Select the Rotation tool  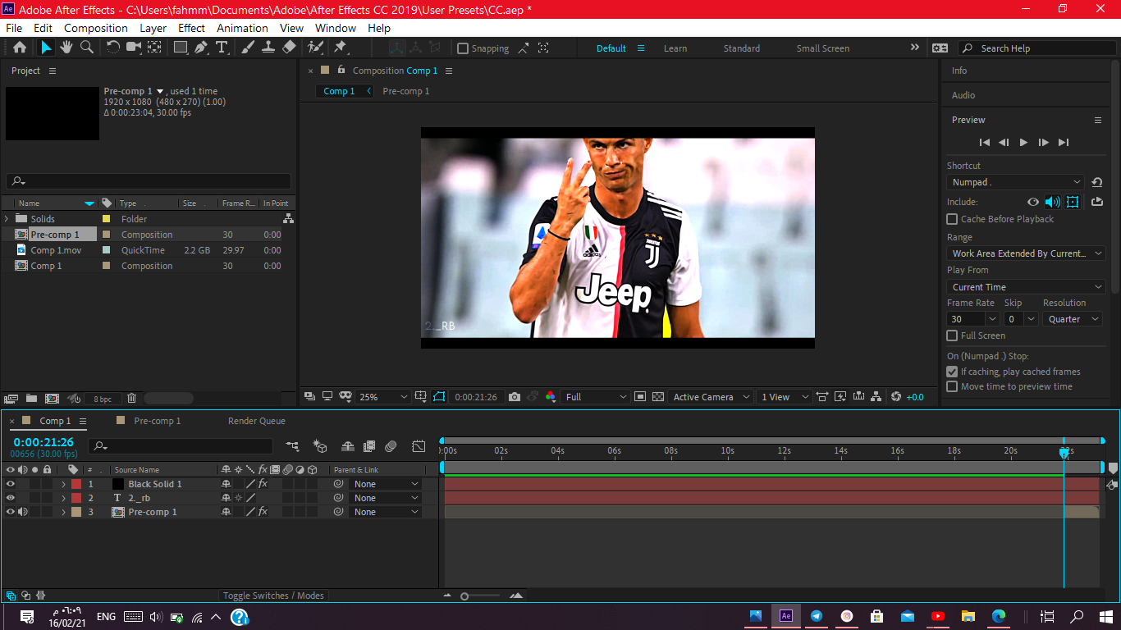coord(113,48)
